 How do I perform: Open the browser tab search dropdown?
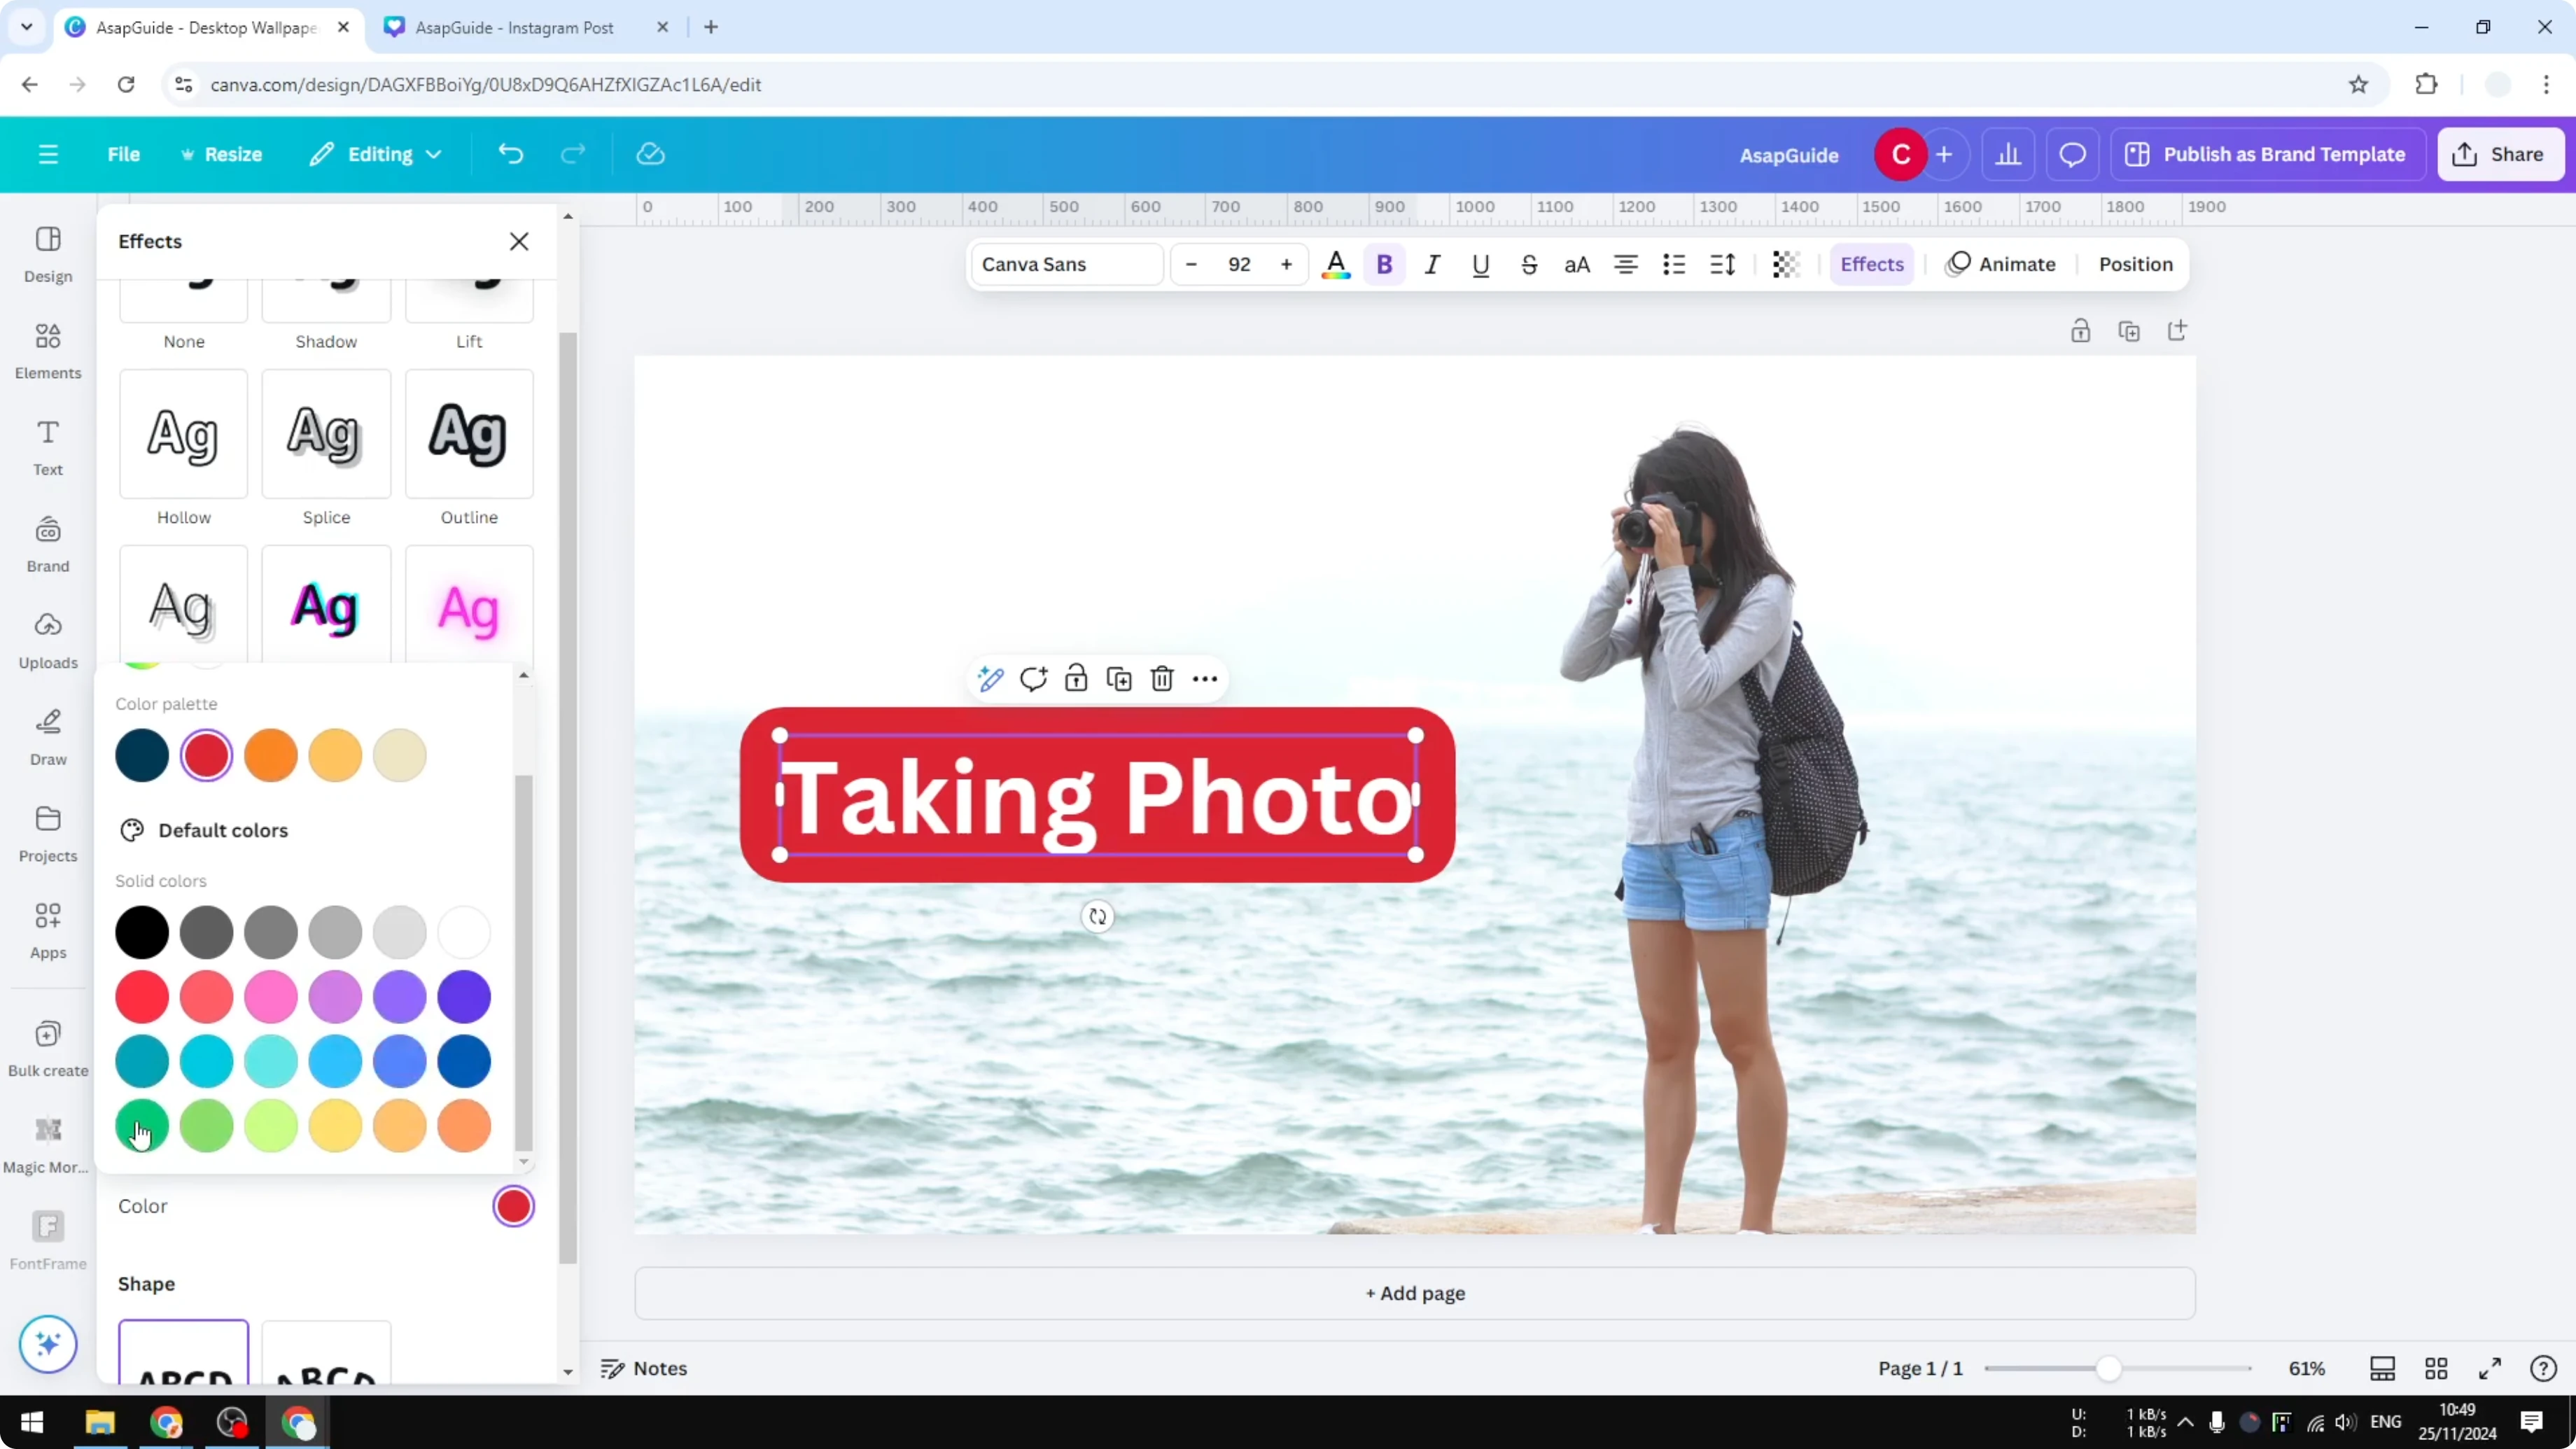[26, 27]
